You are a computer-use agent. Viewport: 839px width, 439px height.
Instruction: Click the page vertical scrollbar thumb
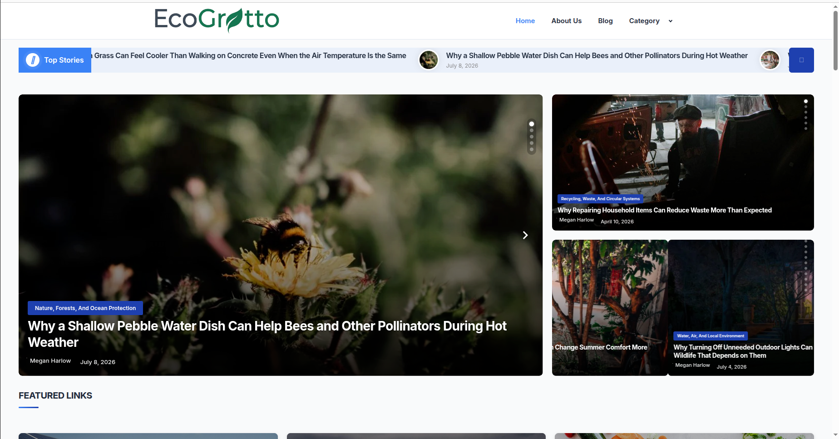point(835,40)
